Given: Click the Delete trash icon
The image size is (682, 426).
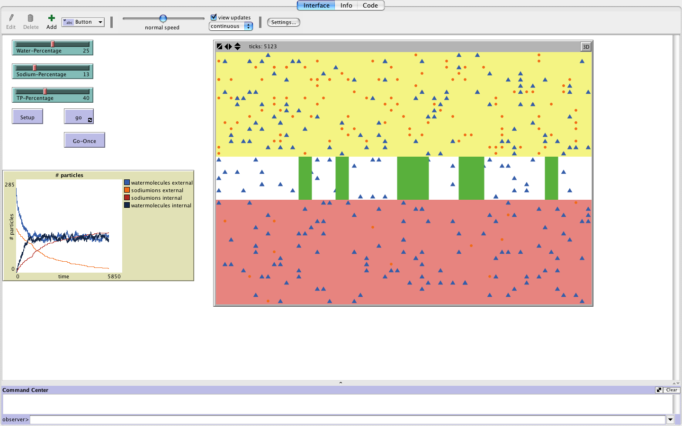Looking at the screenshot, I should pyautogui.click(x=31, y=18).
